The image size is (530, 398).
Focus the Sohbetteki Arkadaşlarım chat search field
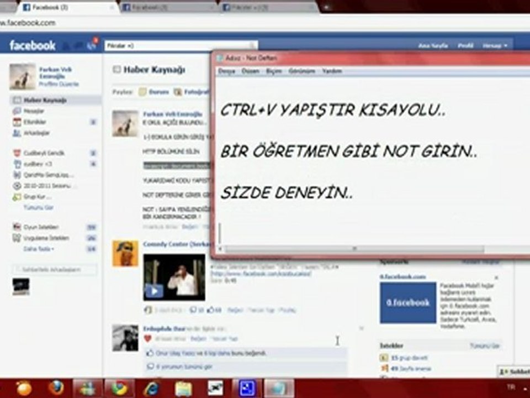55,270
